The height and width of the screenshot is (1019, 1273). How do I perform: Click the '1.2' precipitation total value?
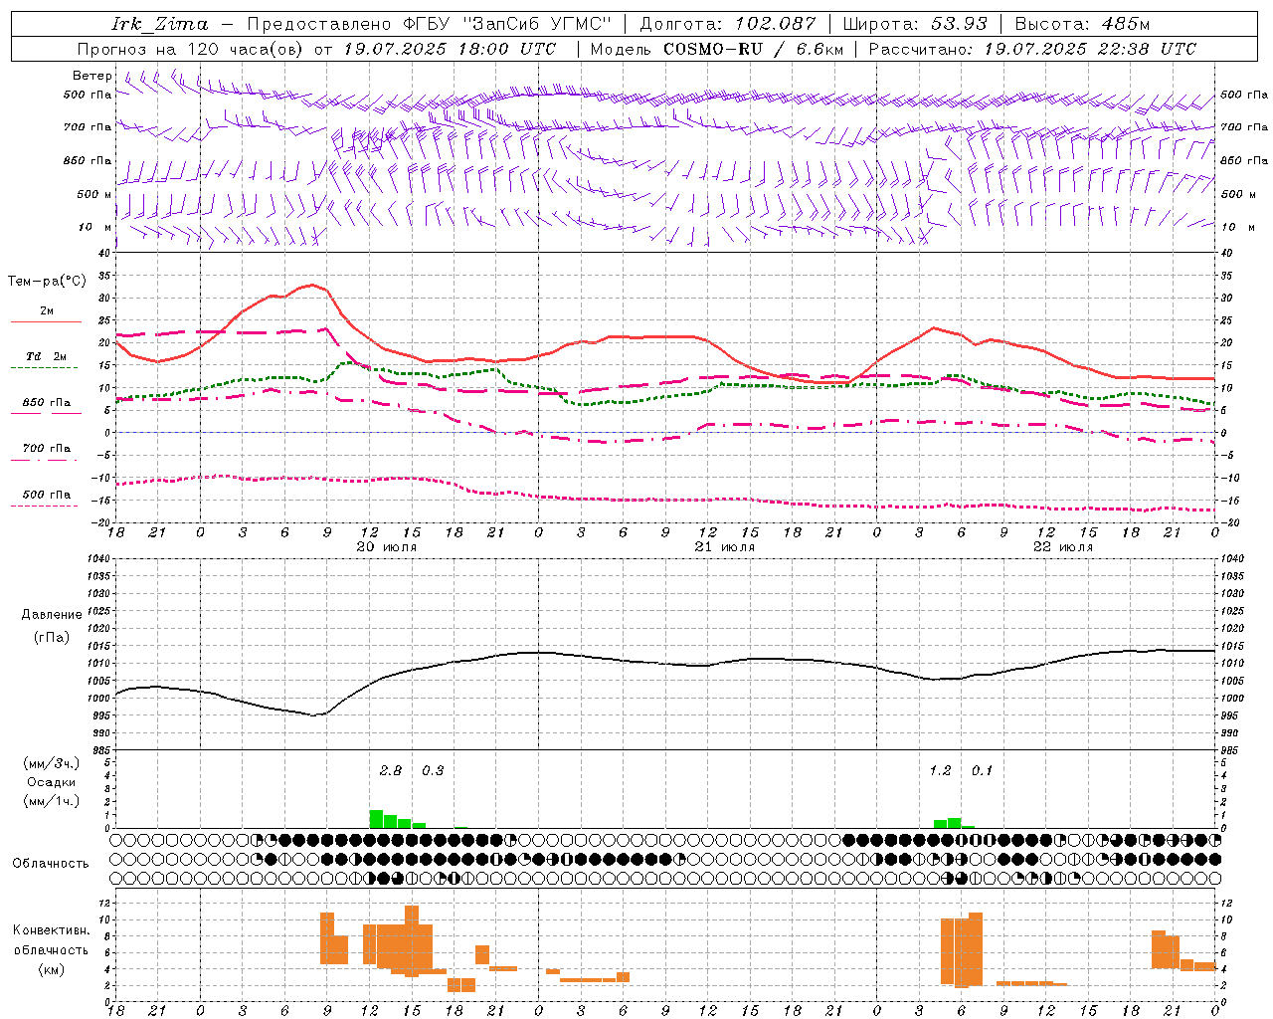940,771
